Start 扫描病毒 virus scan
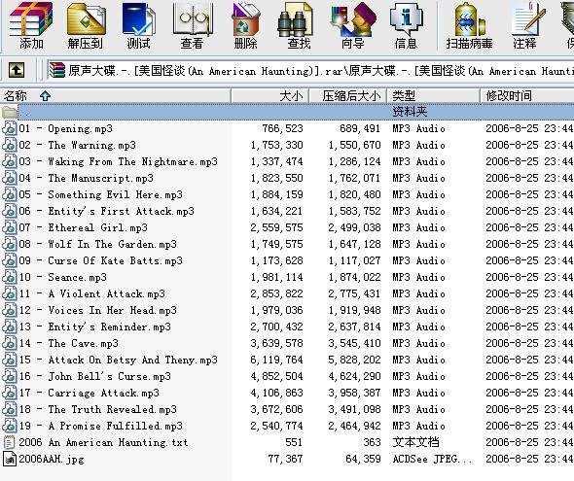The height and width of the screenshot is (481, 574). tap(469, 25)
